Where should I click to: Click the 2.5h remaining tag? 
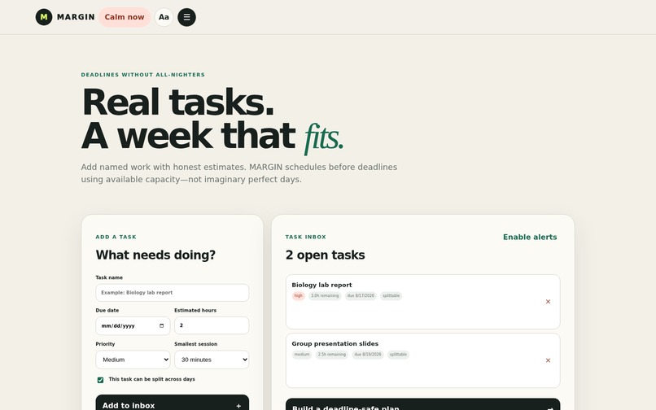coord(332,355)
